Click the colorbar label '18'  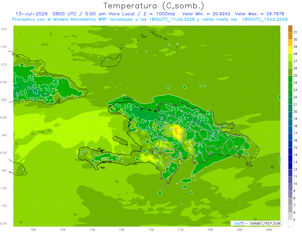pyautogui.click(x=295, y=126)
